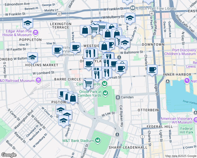Click the W Lee St street label
The image size is (197, 158).
pyautogui.click(x=108, y=114)
